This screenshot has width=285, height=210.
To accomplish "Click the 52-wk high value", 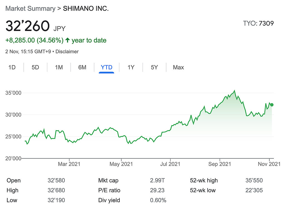I will (254, 180).
